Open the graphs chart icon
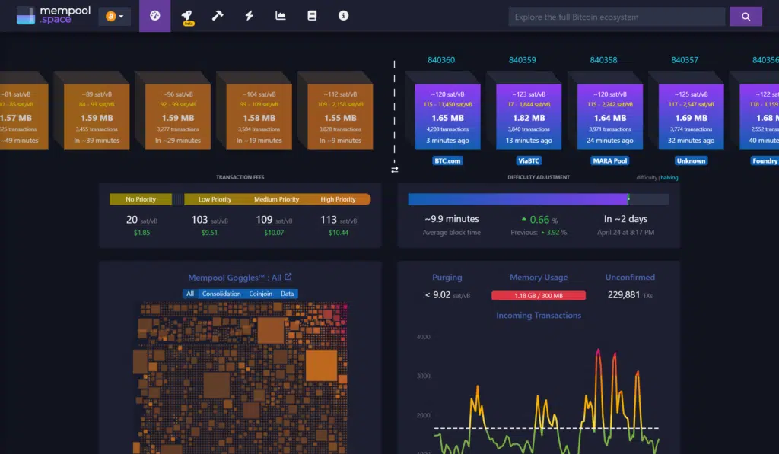 tap(281, 16)
